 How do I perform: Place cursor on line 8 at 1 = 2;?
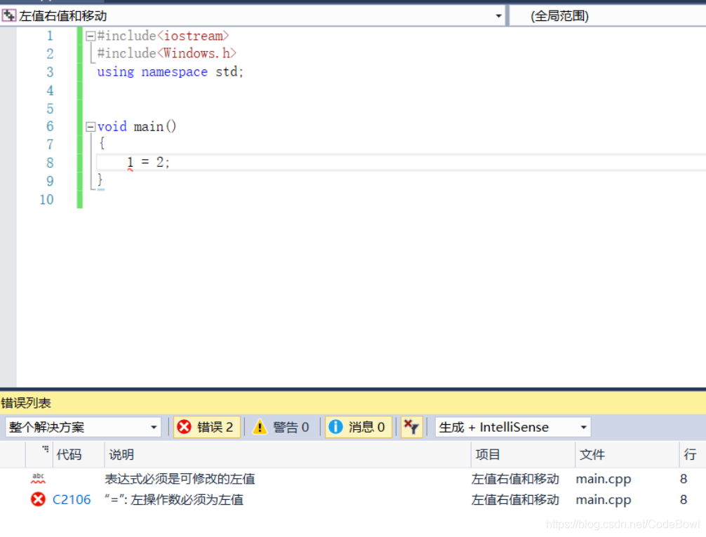[149, 163]
